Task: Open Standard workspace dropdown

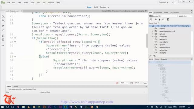Action: (x=164, y=2)
